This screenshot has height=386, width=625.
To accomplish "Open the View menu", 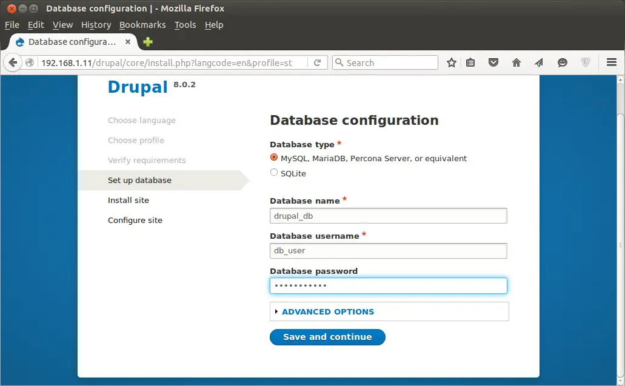I will 62,25.
